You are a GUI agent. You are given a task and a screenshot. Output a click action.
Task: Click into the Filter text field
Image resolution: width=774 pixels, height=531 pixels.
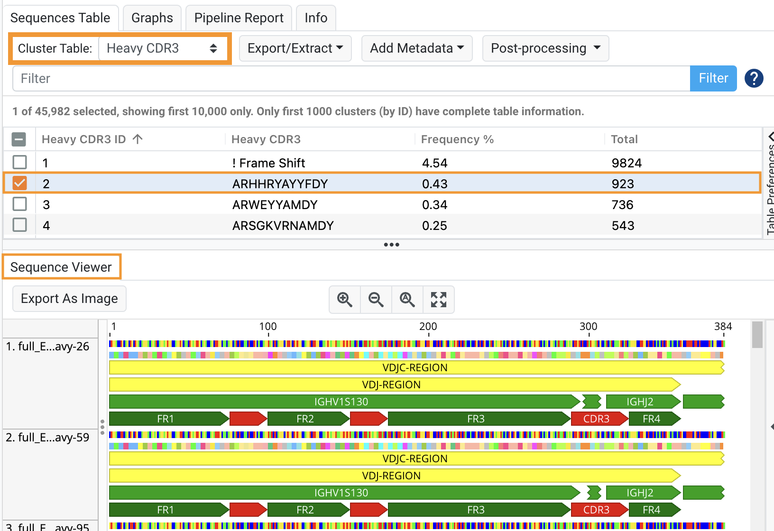(351, 78)
